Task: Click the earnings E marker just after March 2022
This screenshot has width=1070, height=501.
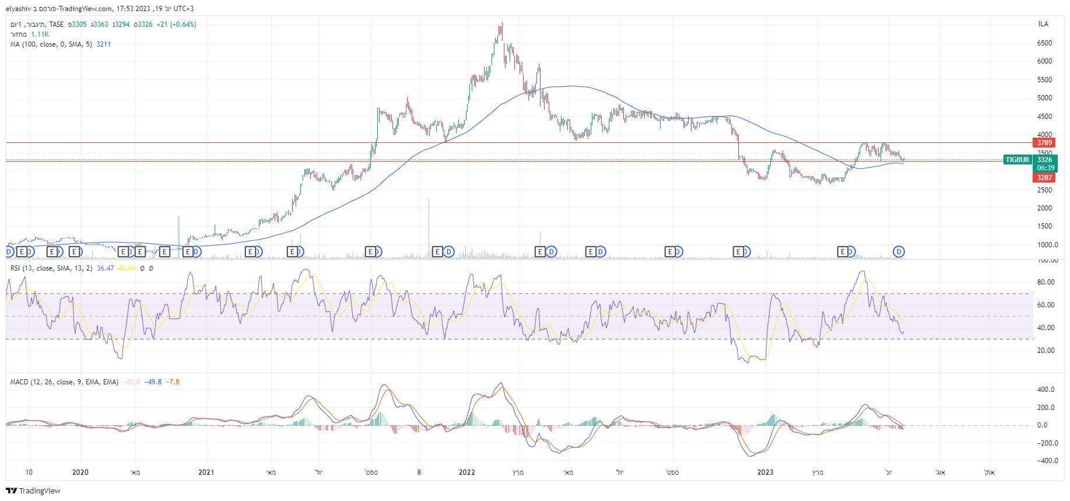Action: point(540,251)
